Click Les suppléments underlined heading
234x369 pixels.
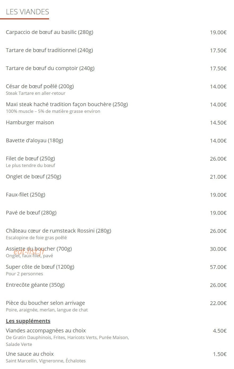tap(28, 321)
